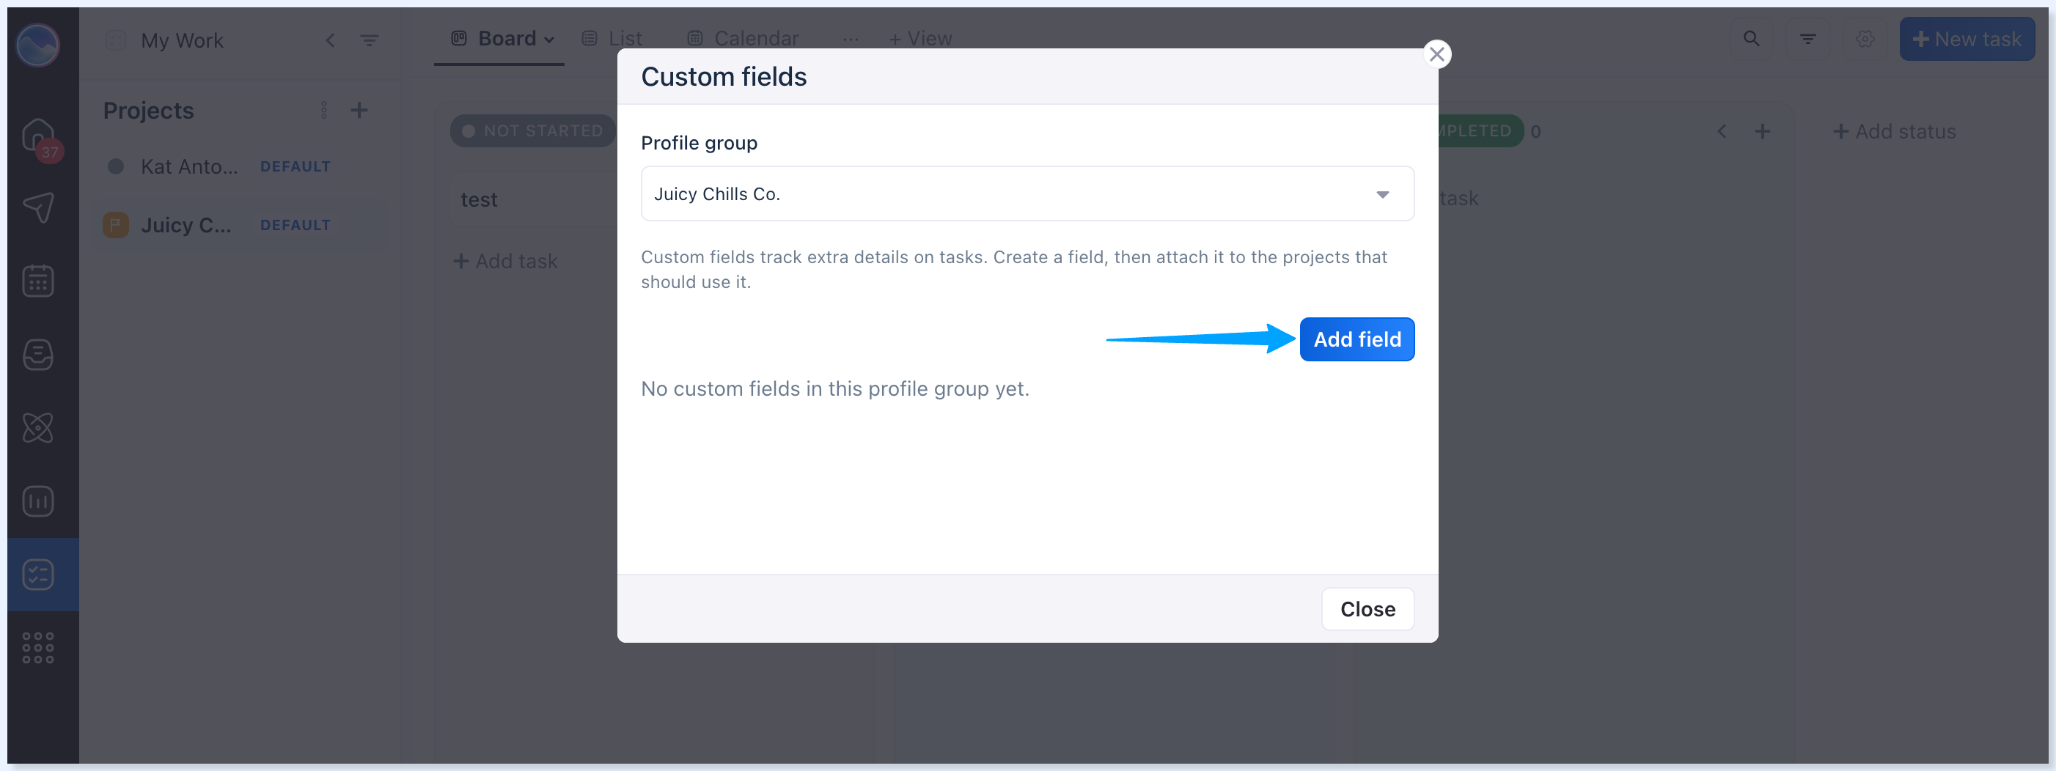Screen dimensions: 2056x771
Task: Expand the Board view chevron
Action: click(549, 39)
